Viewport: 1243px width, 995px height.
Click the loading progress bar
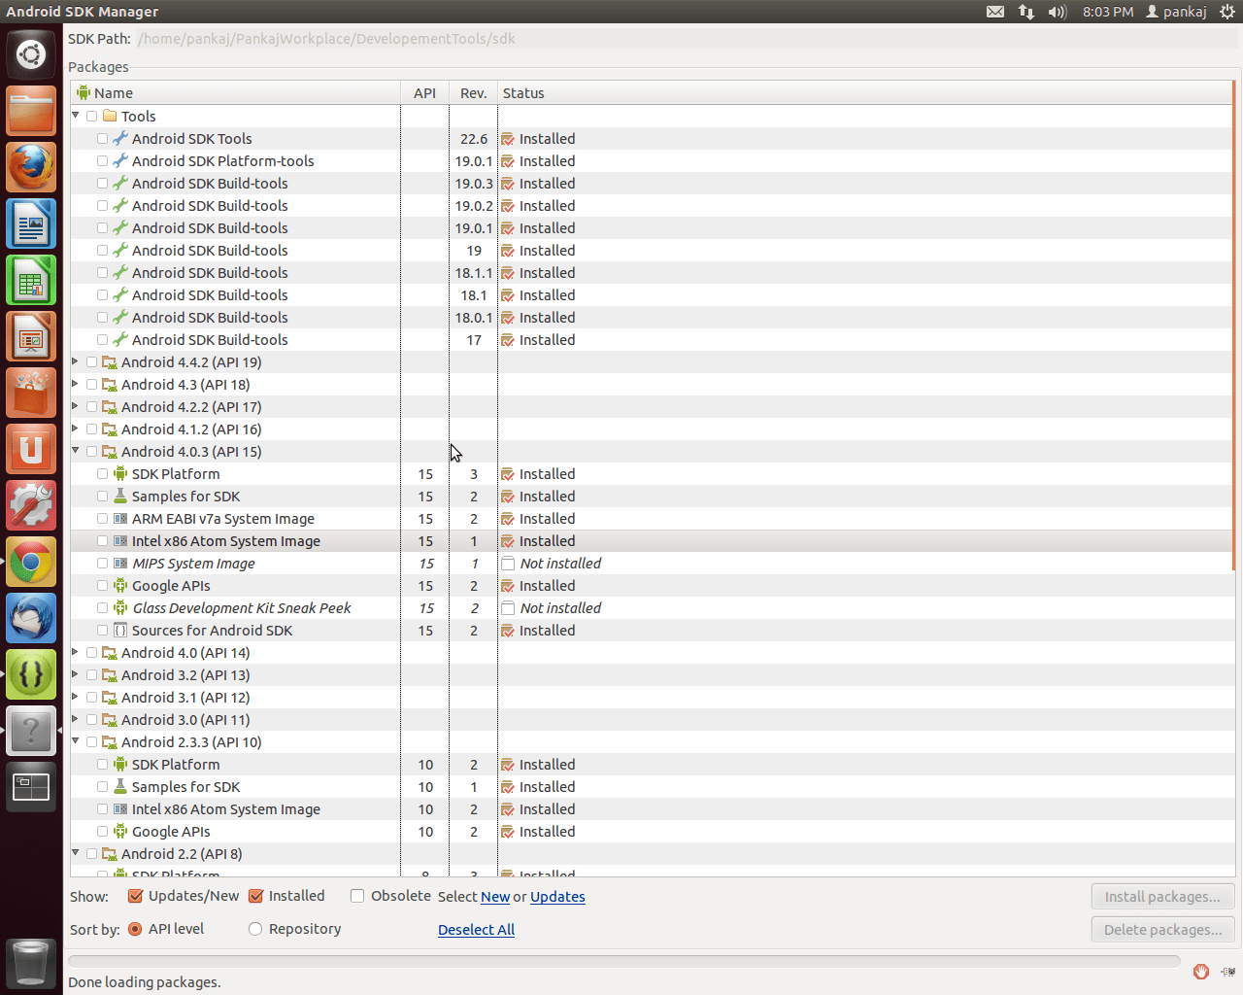pyautogui.click(x=624, y=962)
